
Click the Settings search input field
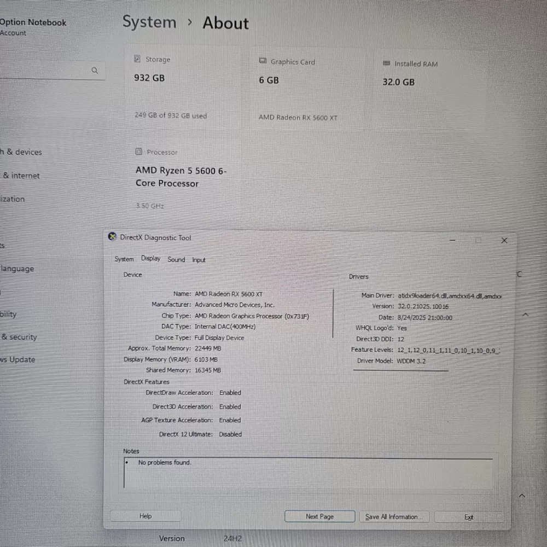(50, 71)
